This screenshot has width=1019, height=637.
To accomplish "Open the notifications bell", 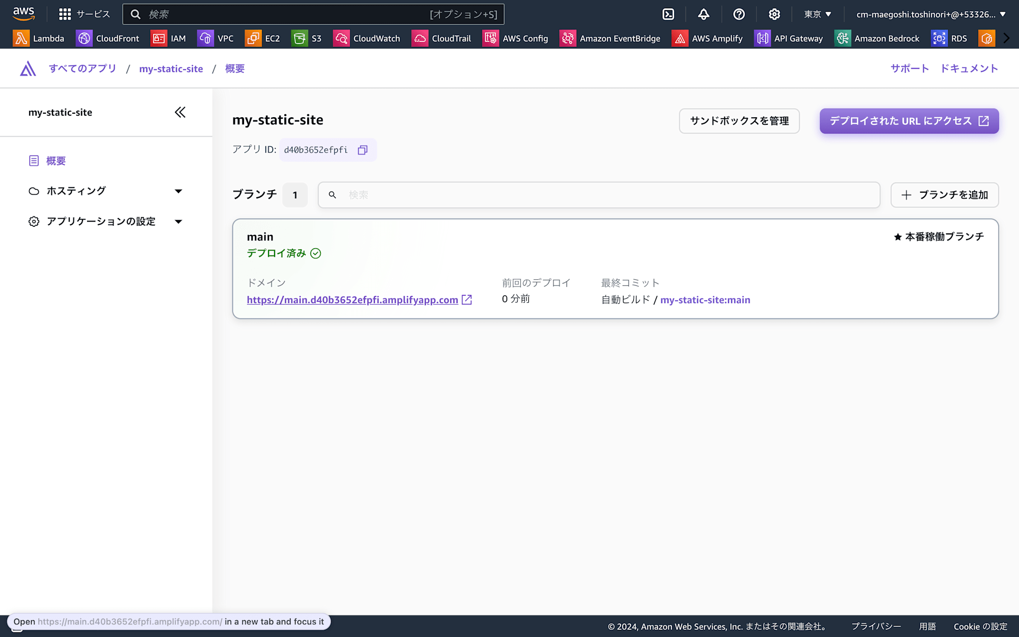I will click(x=704, y=14).
